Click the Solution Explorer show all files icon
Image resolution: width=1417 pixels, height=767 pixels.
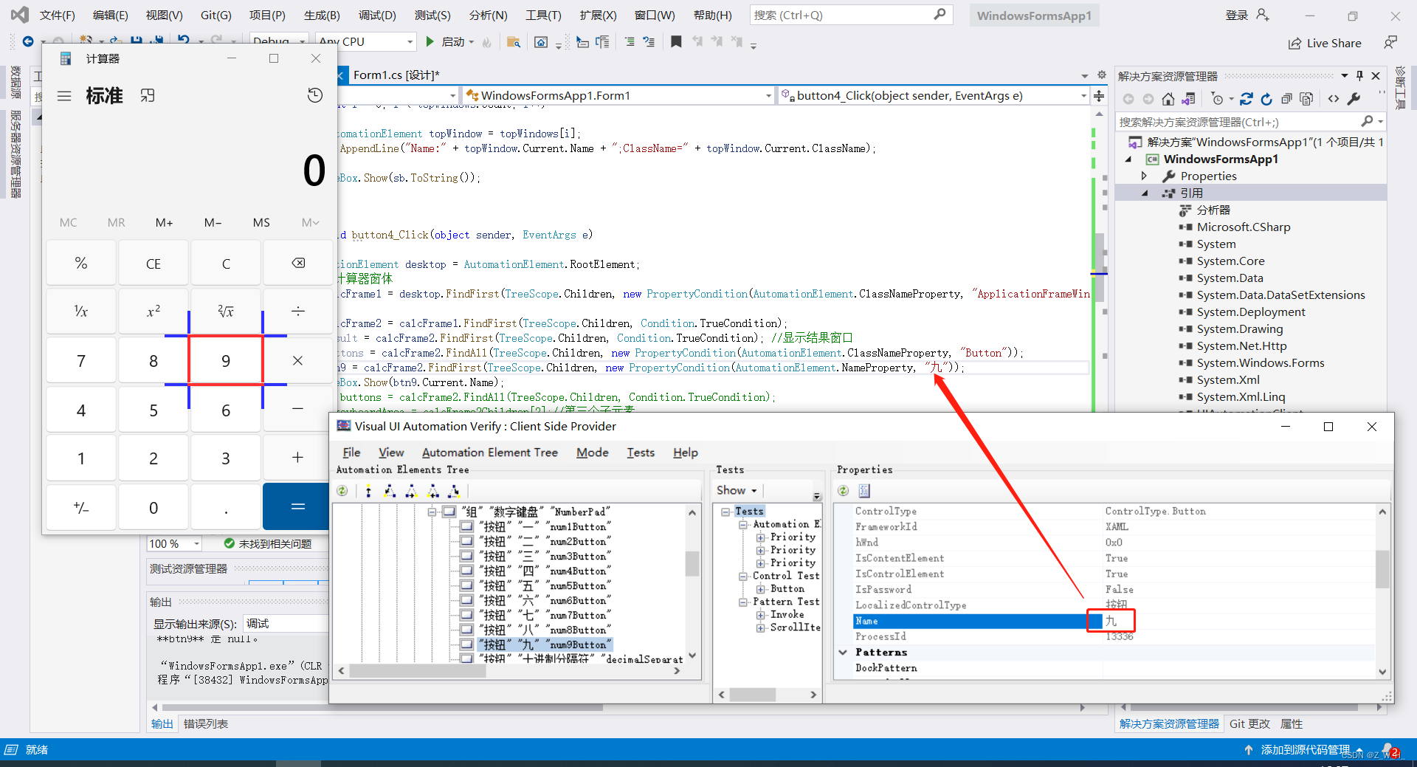(x=1306, y=99)
